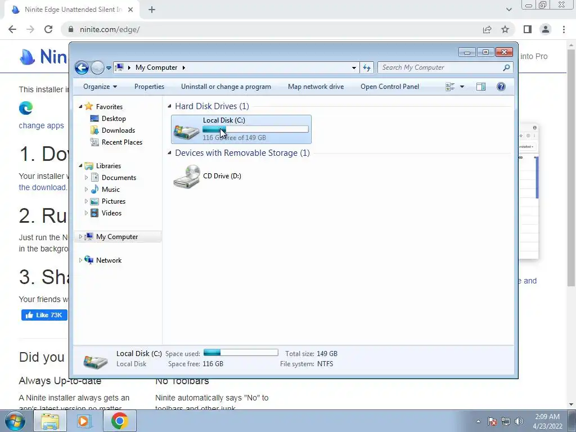Select the Pictures library
This screenshot has height=432, width=576.
114,201
